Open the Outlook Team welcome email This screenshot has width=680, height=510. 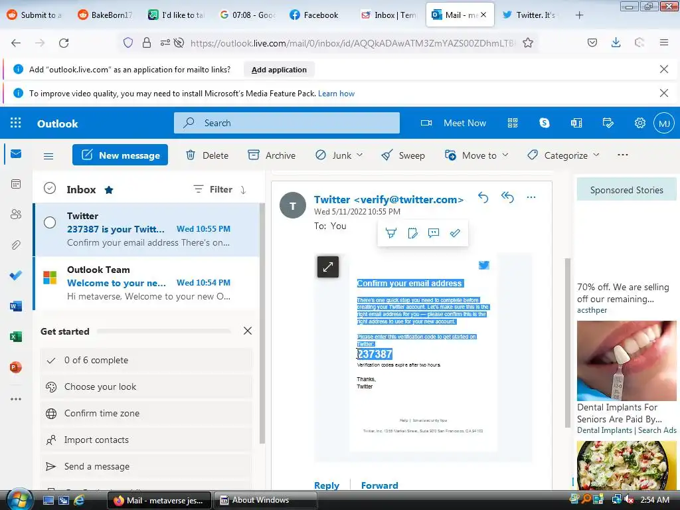147,283
